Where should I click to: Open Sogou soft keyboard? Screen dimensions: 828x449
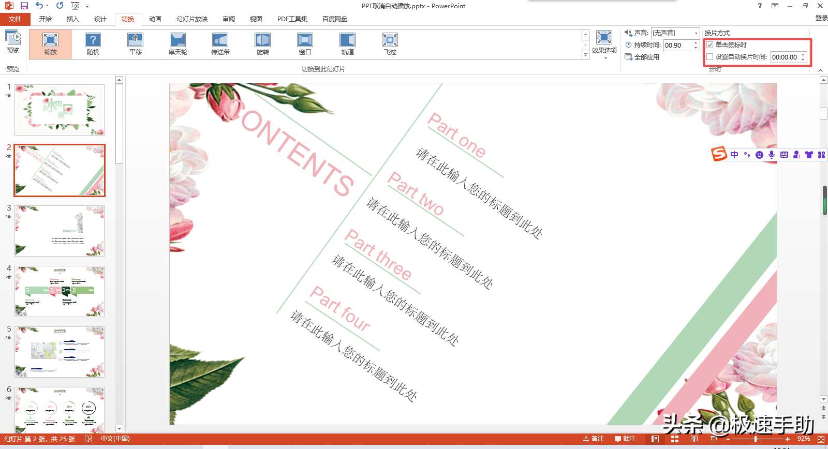point(784,155)
